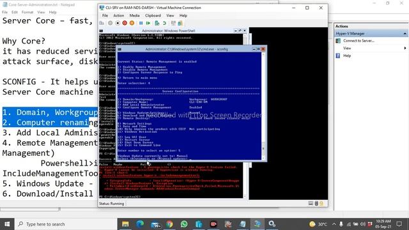Screen dimensions: 409x230
Task: Open Google Chrome from taskbar
Action: [x=169, y=224]
